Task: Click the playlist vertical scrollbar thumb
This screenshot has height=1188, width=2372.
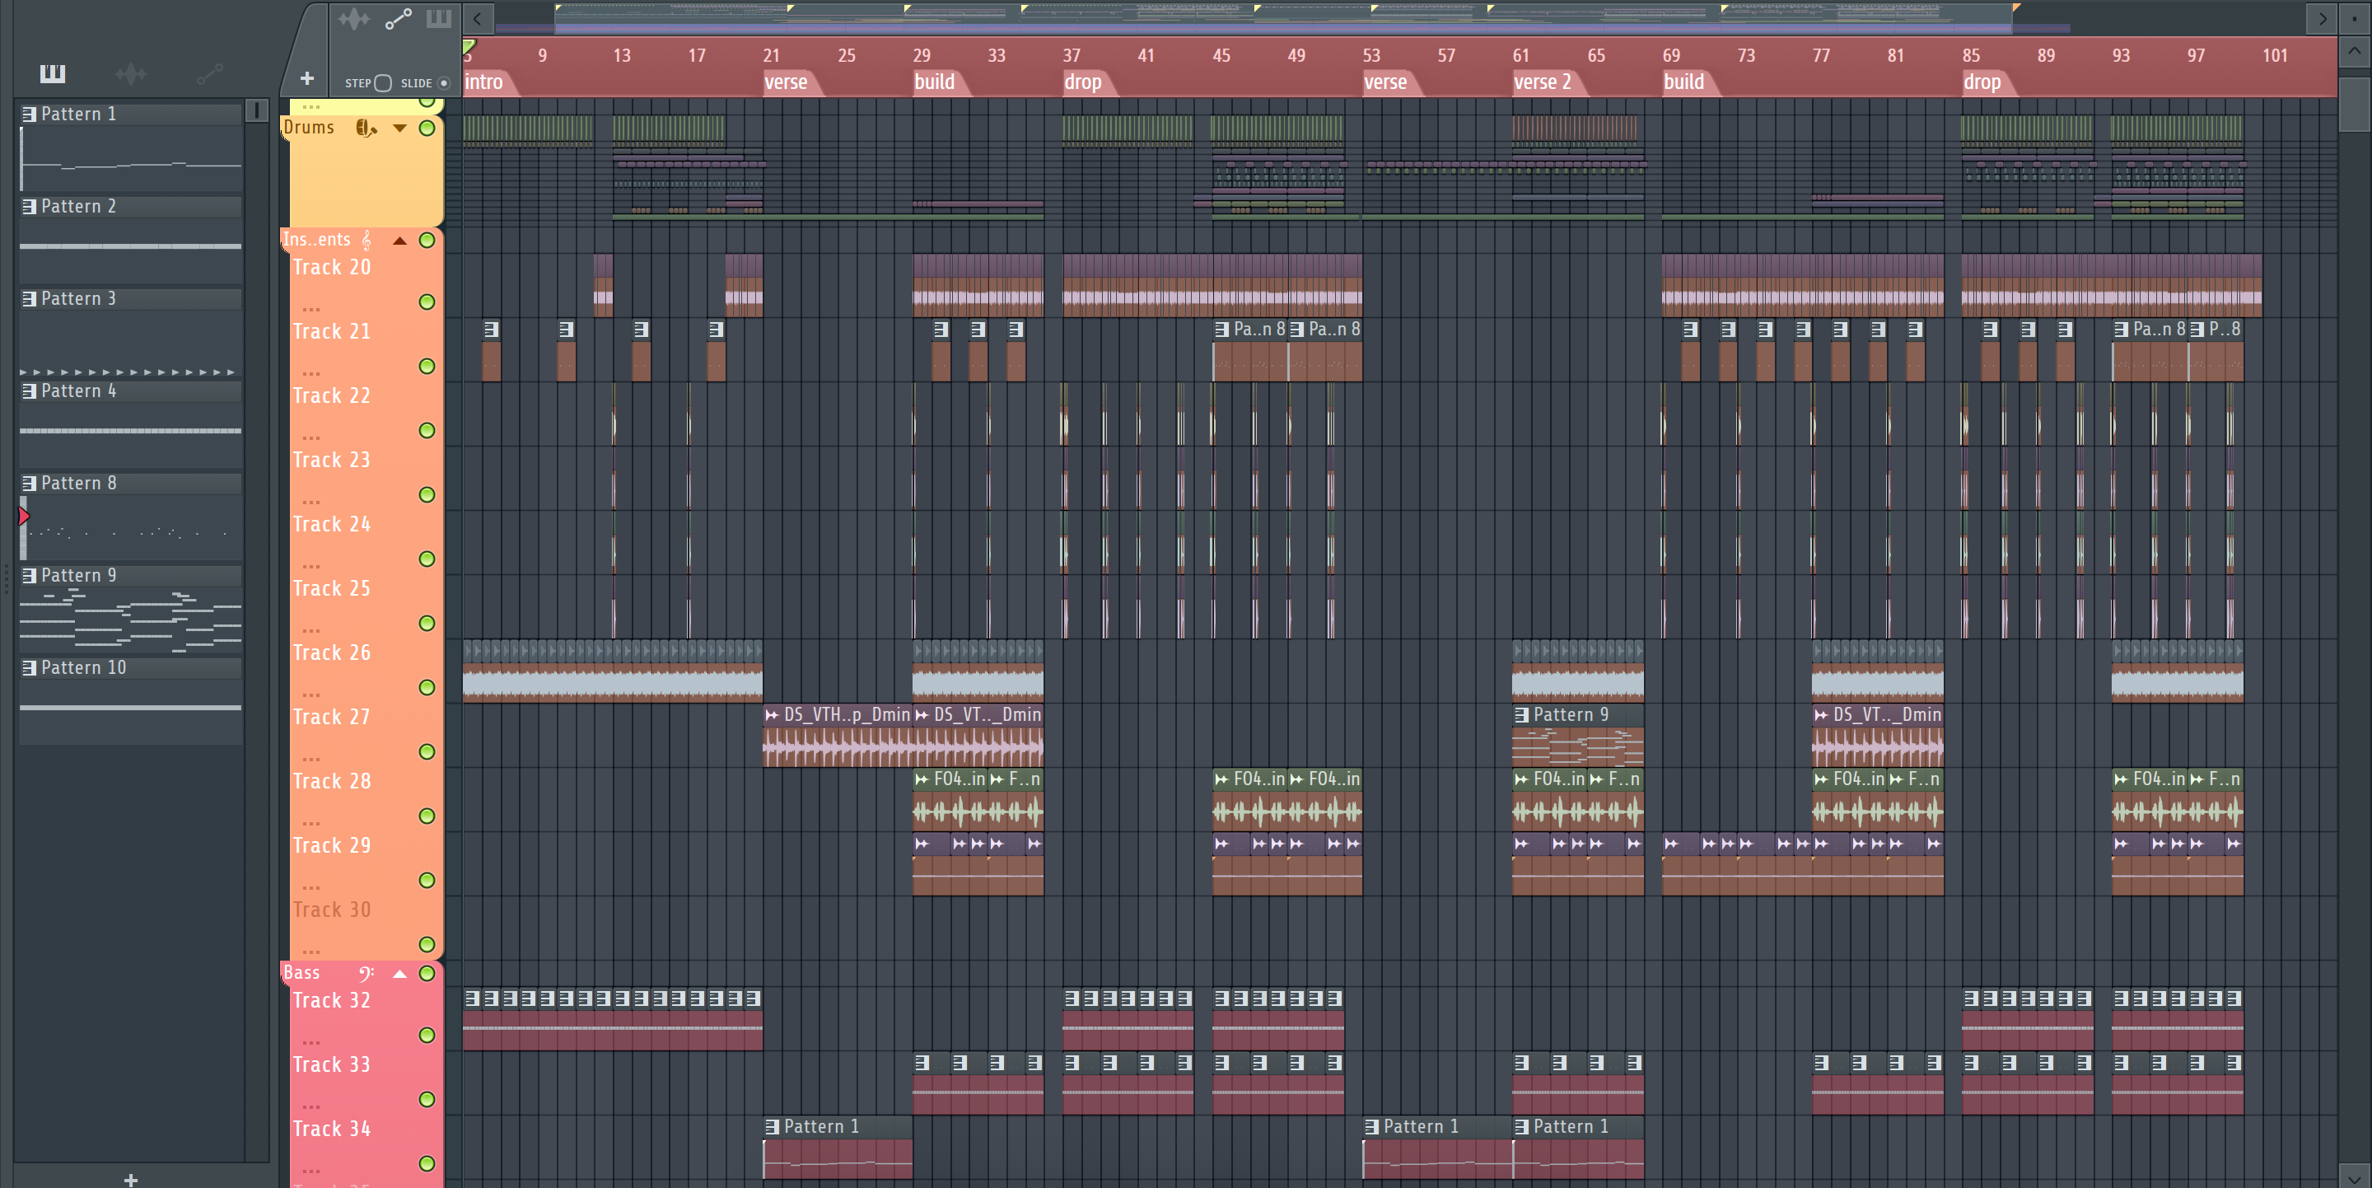Action: 2354,106
